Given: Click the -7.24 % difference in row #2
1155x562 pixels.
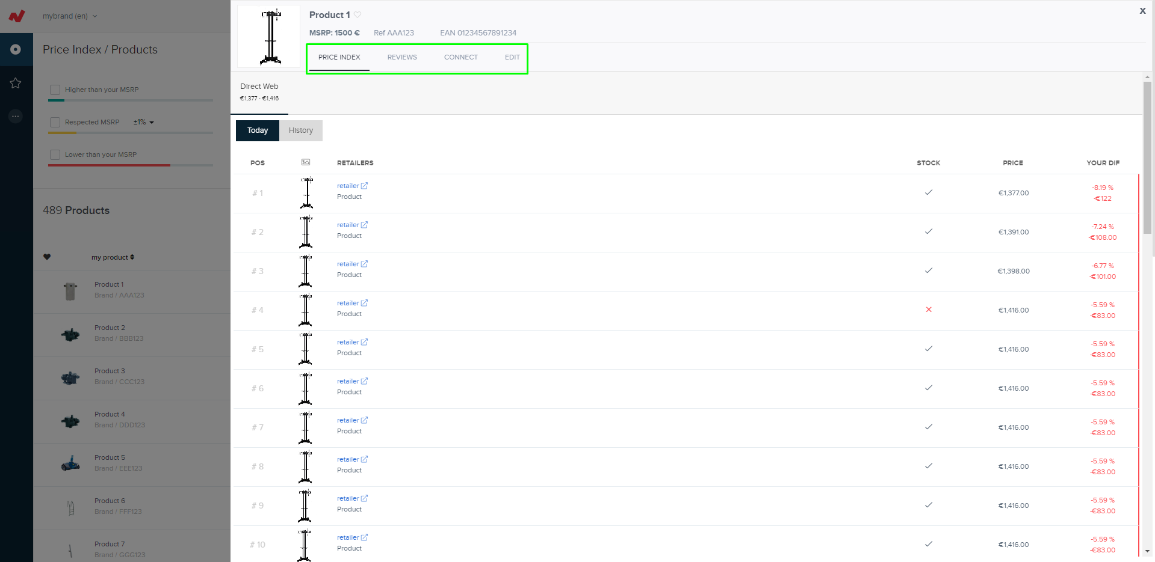Looking at the screenshot, I should pos(1103,227).
